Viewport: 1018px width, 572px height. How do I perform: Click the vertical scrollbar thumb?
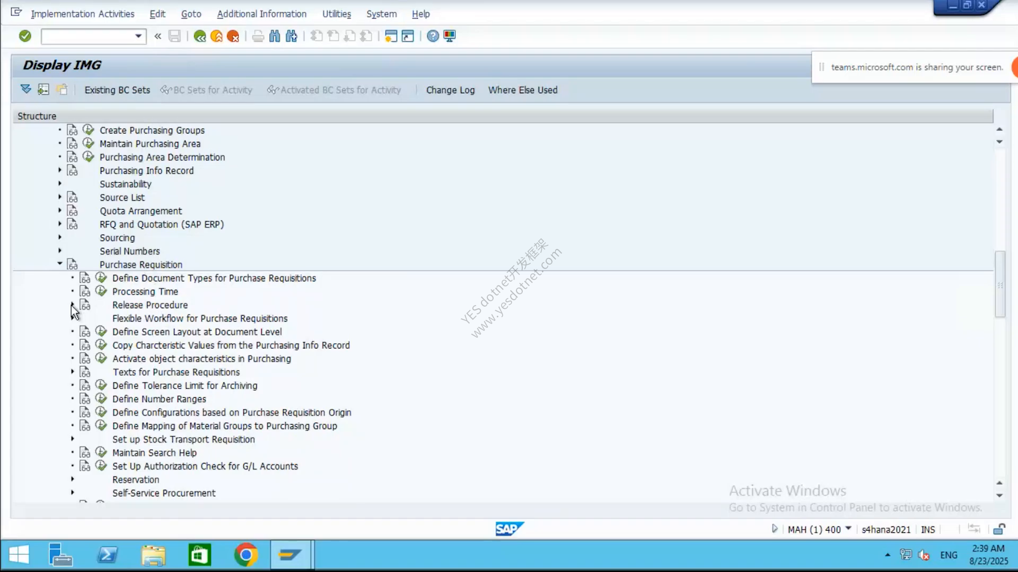point(1000,284)
